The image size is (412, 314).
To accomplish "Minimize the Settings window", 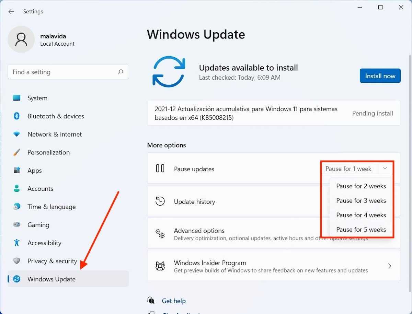I will [360, 7].
